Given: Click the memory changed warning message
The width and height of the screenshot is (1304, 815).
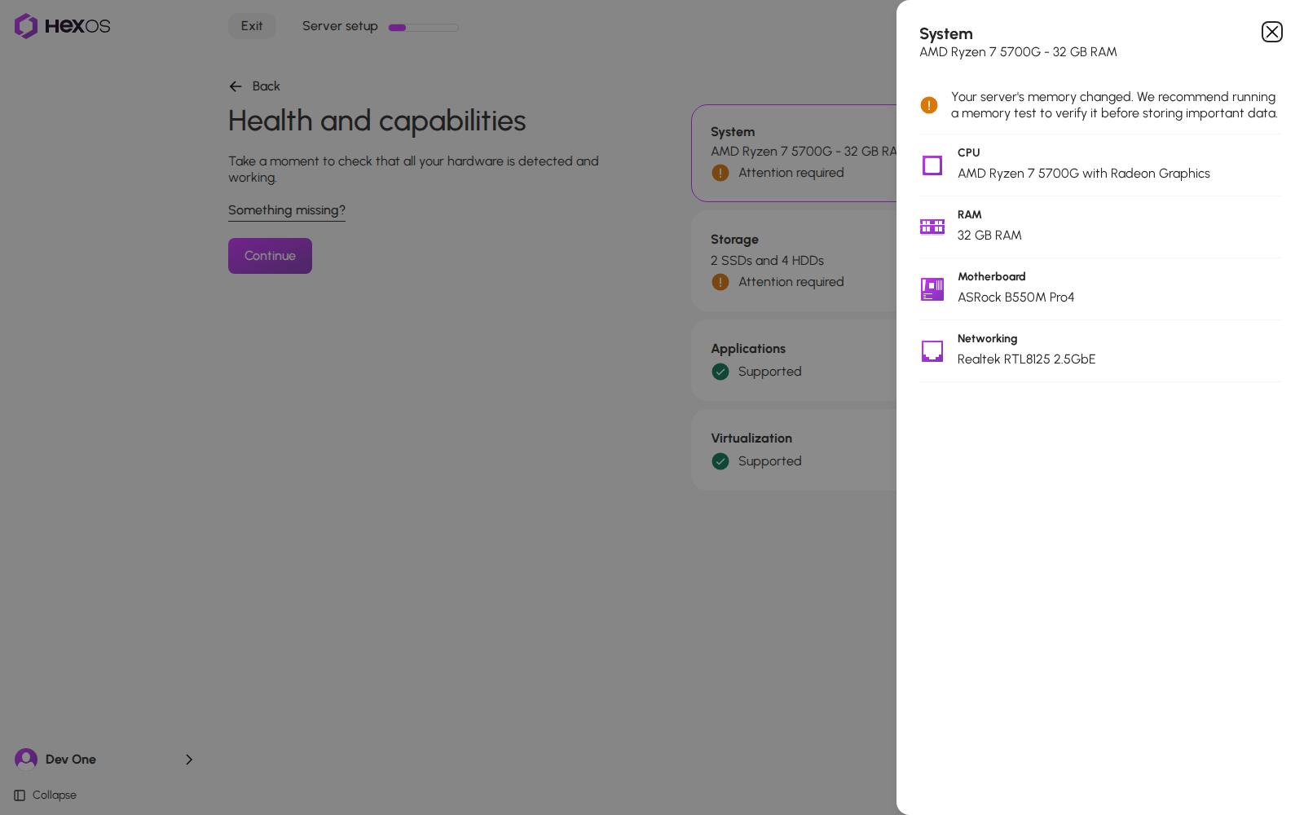Looking at the screenshot, I should point(1115,105).
